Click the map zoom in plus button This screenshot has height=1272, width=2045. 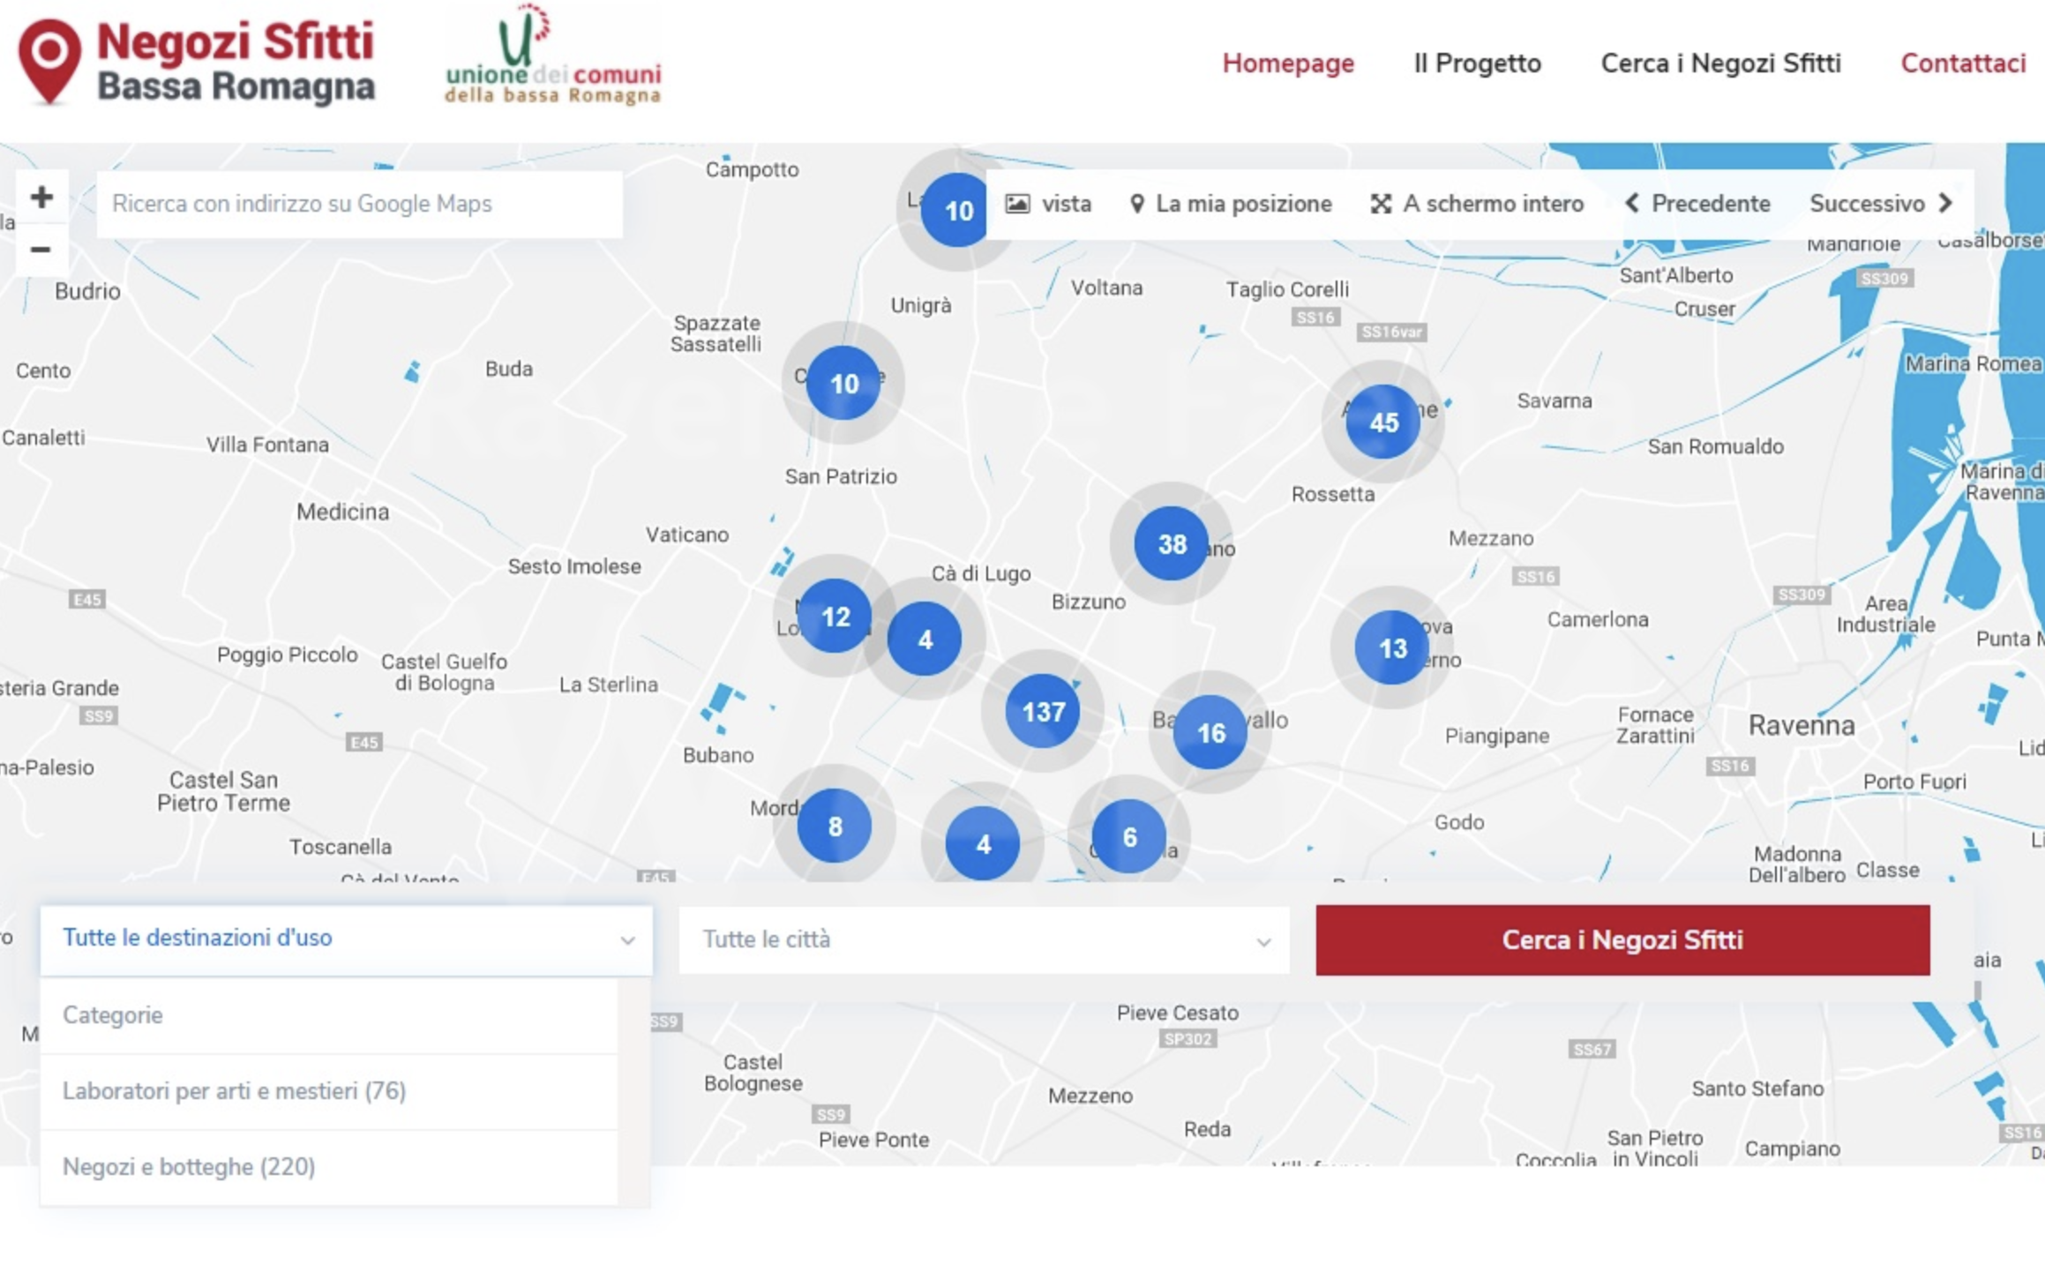pos(41,198)
